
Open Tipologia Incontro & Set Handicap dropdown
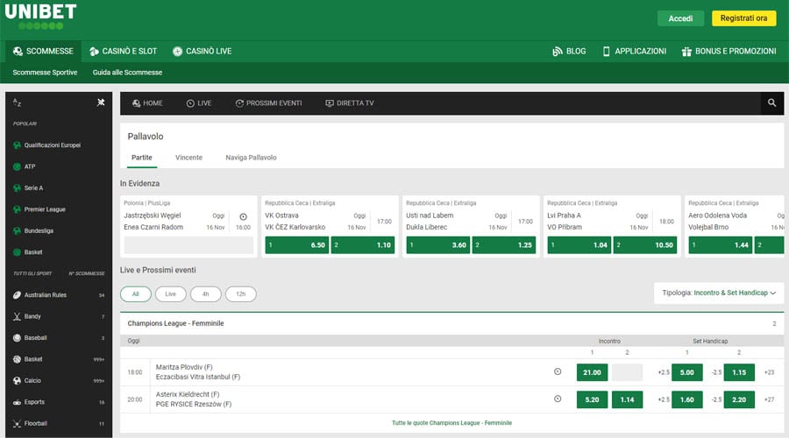[x=719, y=293]
